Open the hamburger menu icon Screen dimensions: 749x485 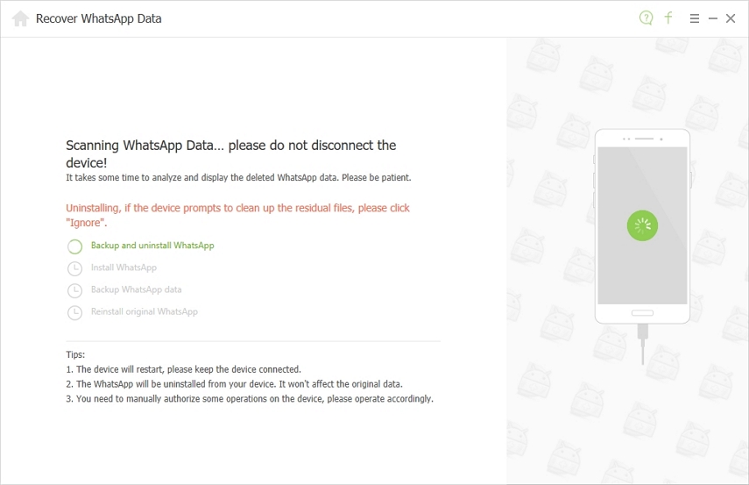(x=695, y=18)
